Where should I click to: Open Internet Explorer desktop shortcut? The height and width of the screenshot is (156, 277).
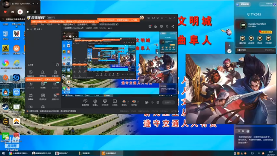click(16, 65)
